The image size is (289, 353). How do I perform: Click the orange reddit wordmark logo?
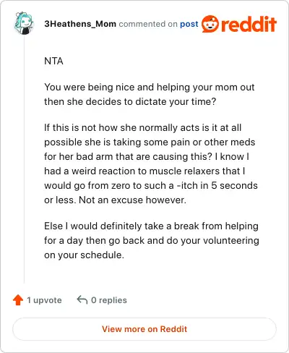click(x=249, y=24)
